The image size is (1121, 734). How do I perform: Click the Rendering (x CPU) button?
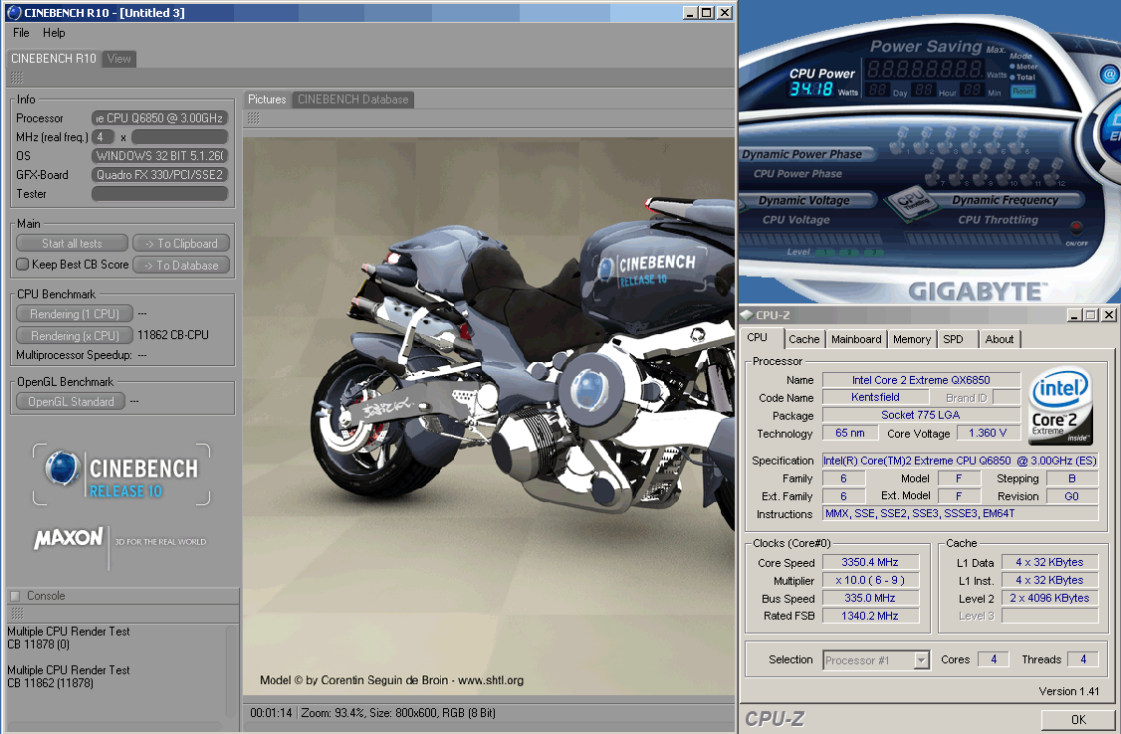(75, 336)
